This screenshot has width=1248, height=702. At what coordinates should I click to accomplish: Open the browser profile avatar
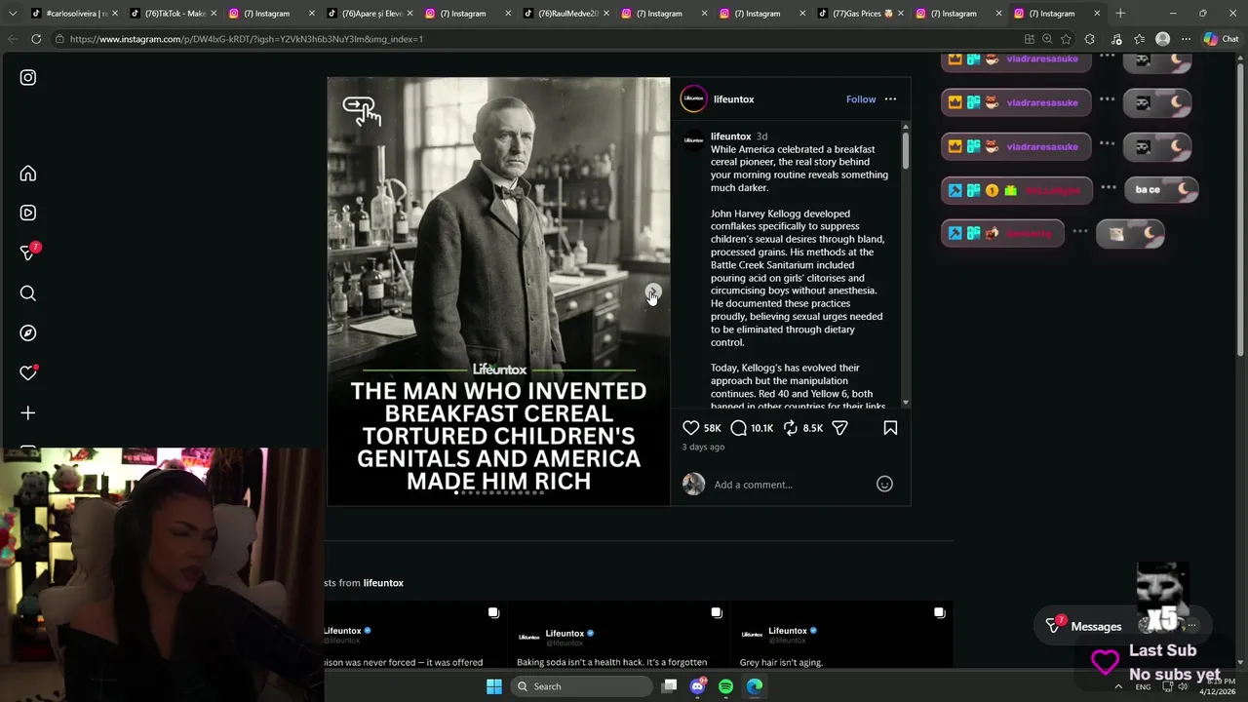[x=1162, y=39]
